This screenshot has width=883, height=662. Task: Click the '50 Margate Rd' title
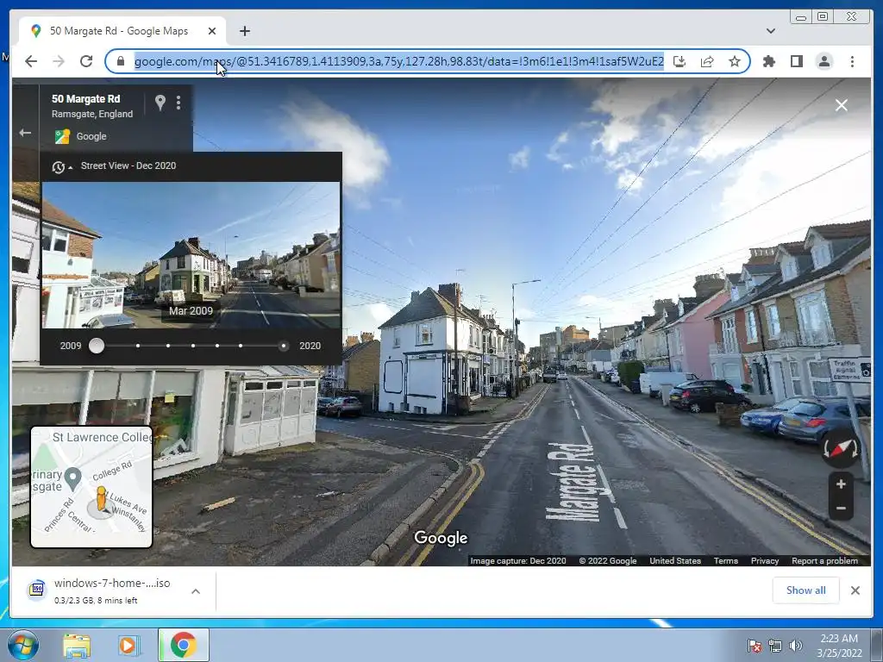85,99
